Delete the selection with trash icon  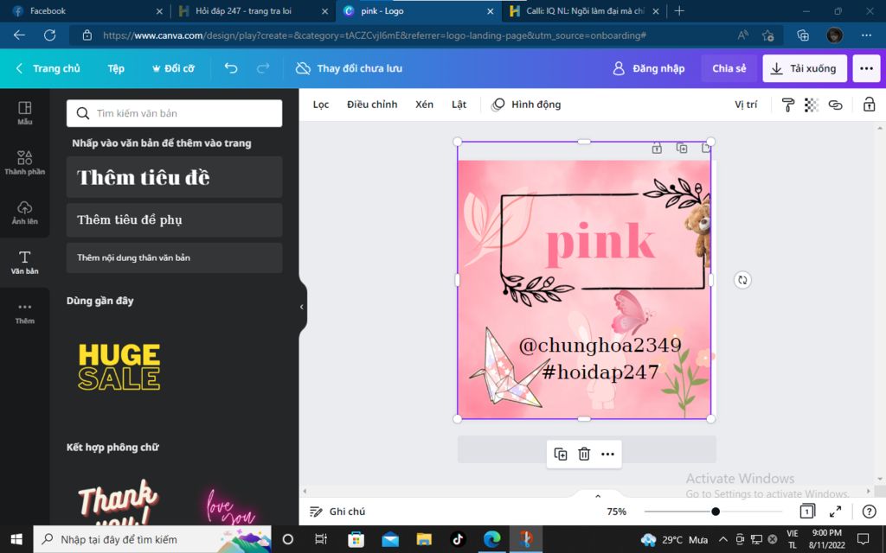point(584,454)
